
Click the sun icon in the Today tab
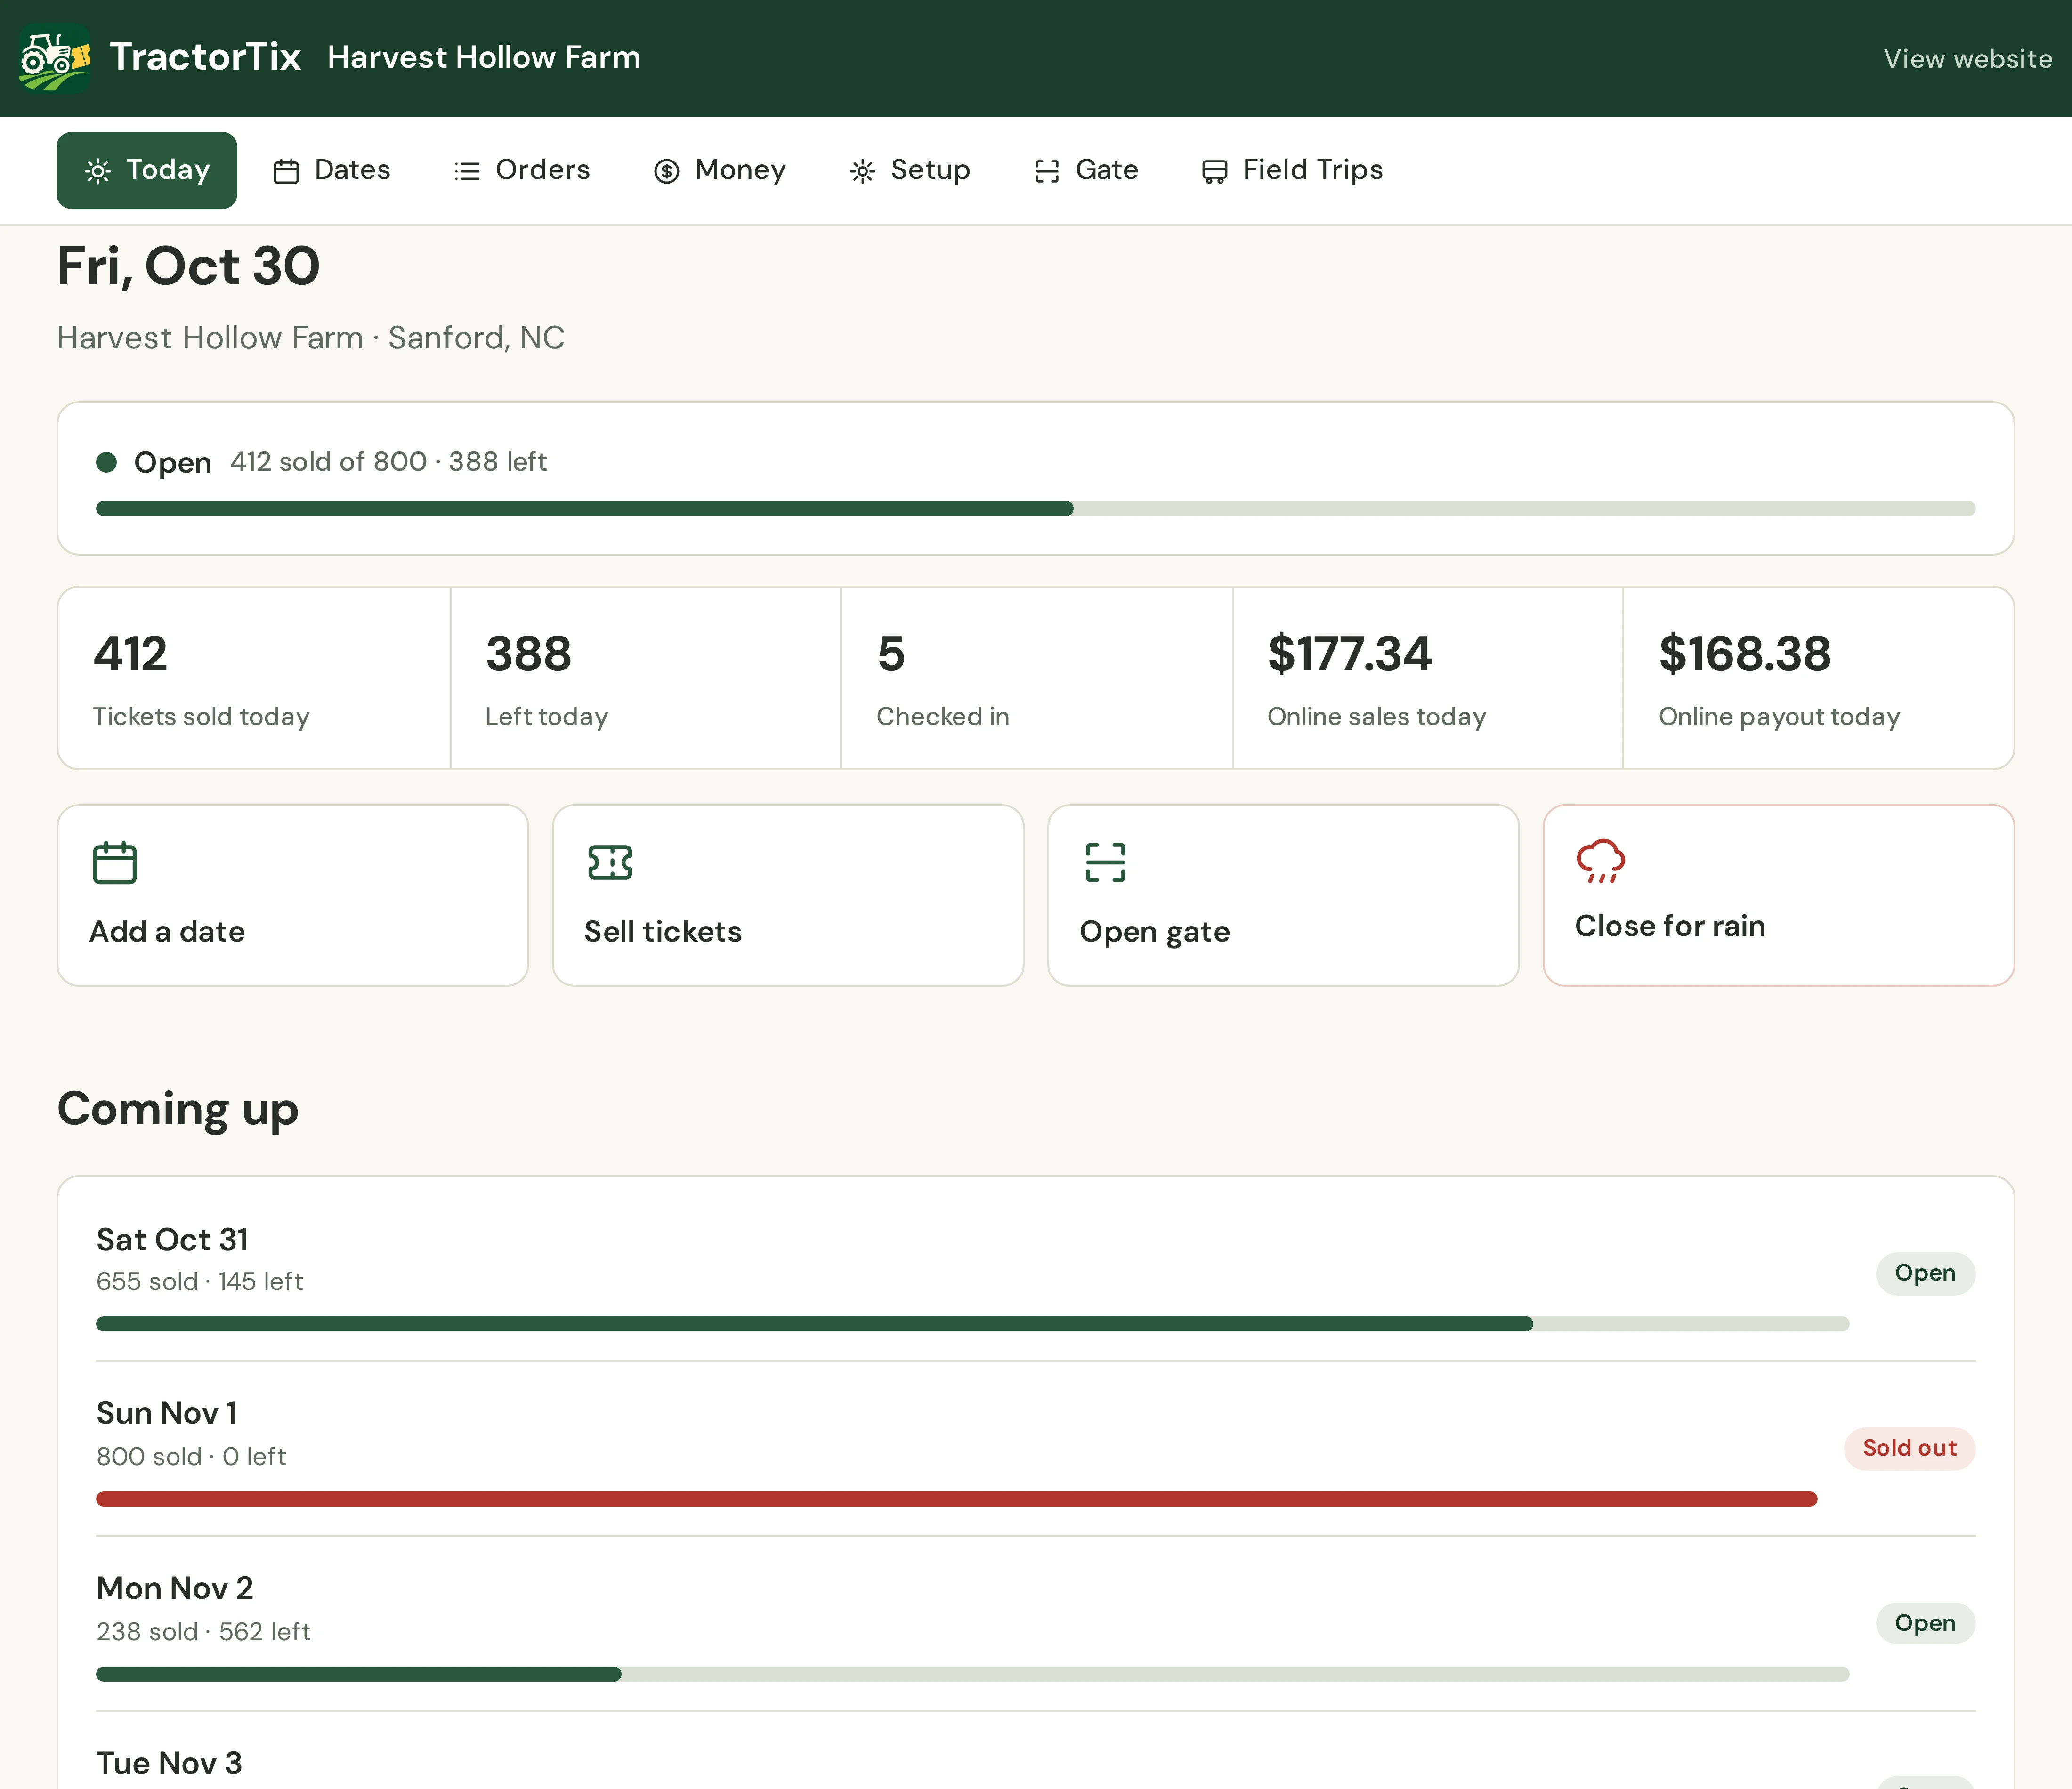98,171
